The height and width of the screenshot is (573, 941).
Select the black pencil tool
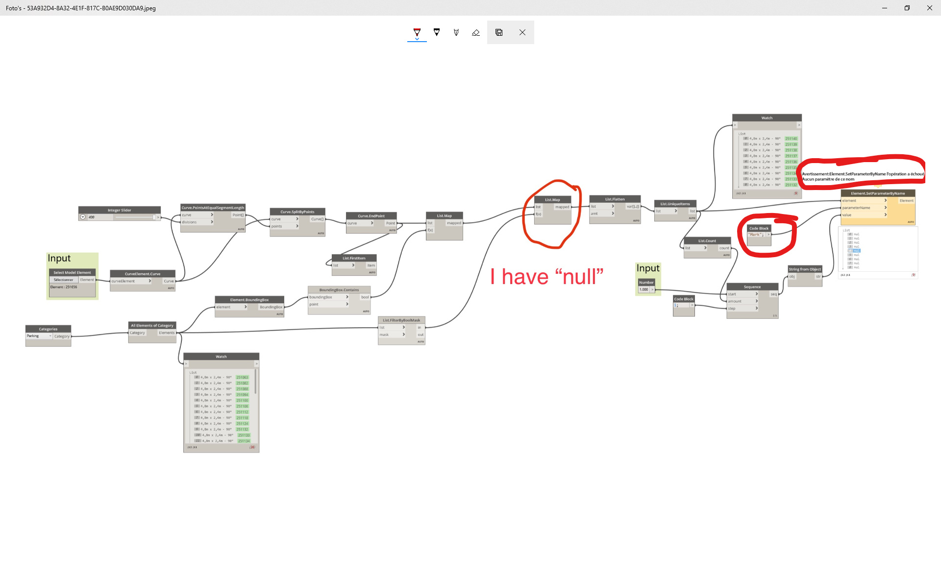[x=437, y=32]
